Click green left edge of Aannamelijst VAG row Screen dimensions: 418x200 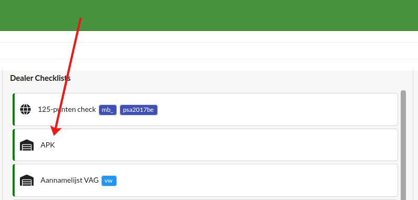click(14, 181)
